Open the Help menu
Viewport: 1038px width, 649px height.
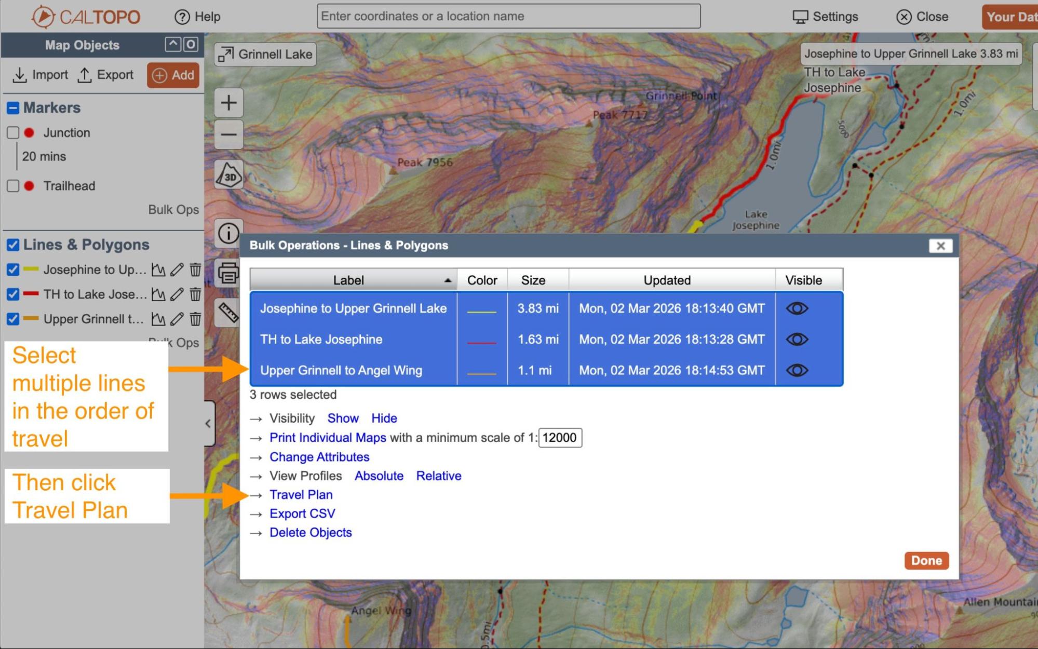198,17
